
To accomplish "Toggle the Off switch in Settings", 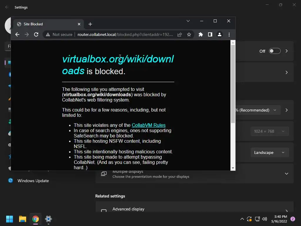I will coord(275,51).
